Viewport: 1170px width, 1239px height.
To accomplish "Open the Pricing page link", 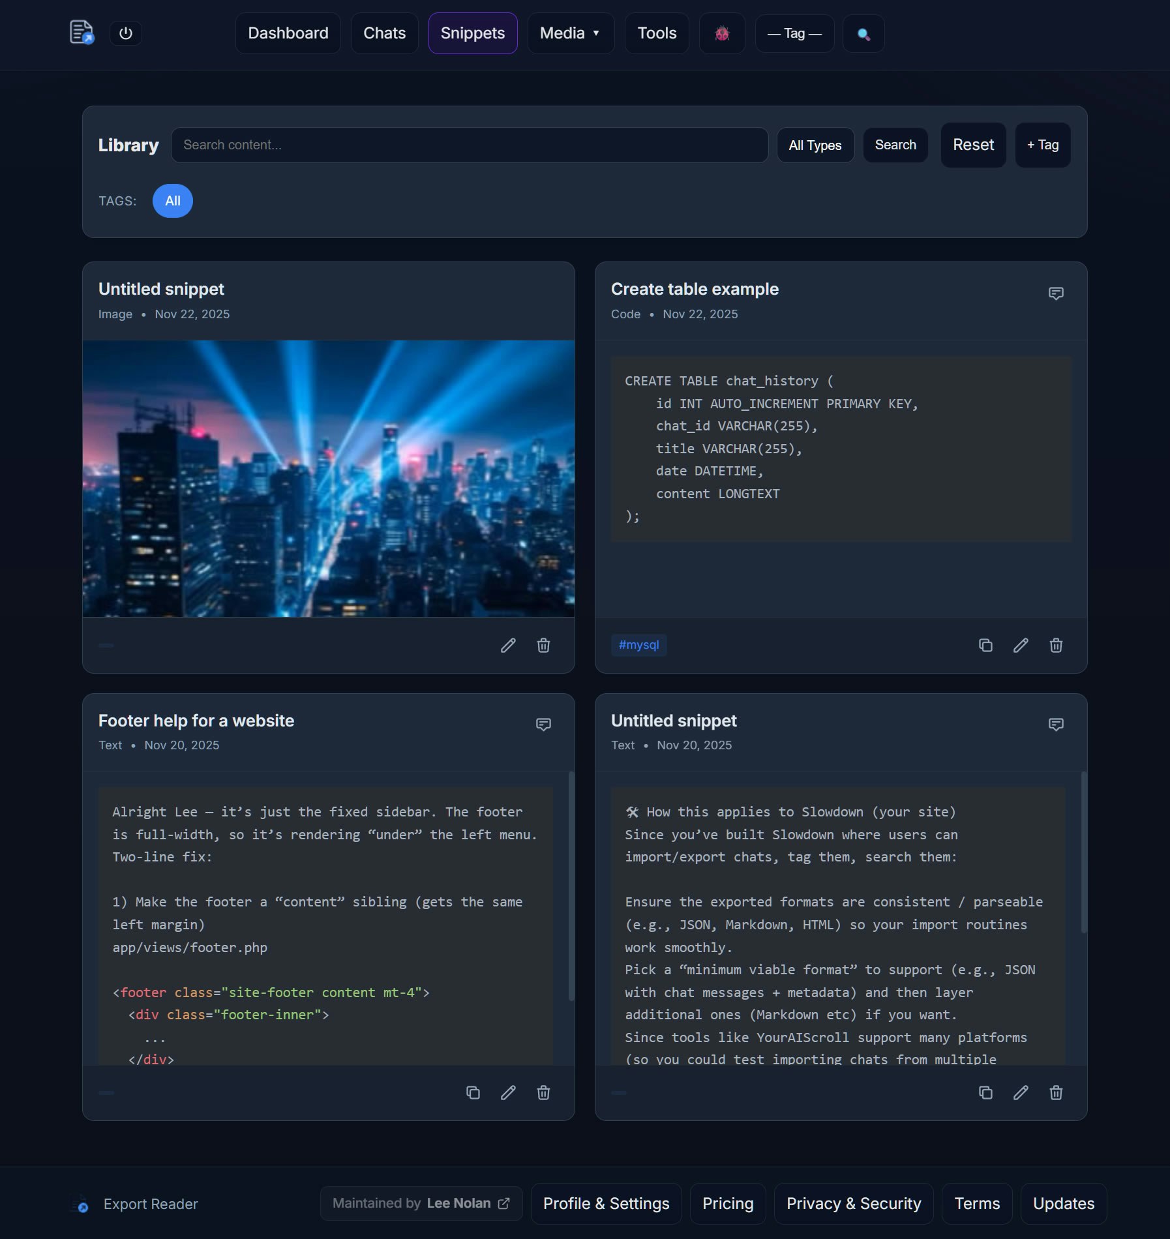I will click(x=727, y=1204).
